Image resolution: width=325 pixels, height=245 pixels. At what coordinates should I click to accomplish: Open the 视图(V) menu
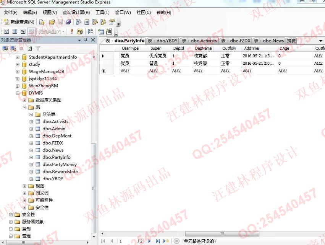pos(50,13)
